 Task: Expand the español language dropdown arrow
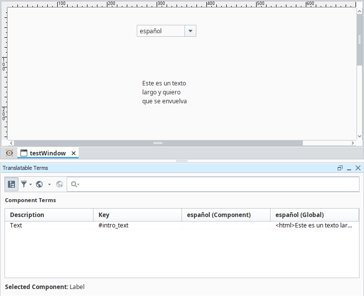pyautogui.click(x=190, y=31)
